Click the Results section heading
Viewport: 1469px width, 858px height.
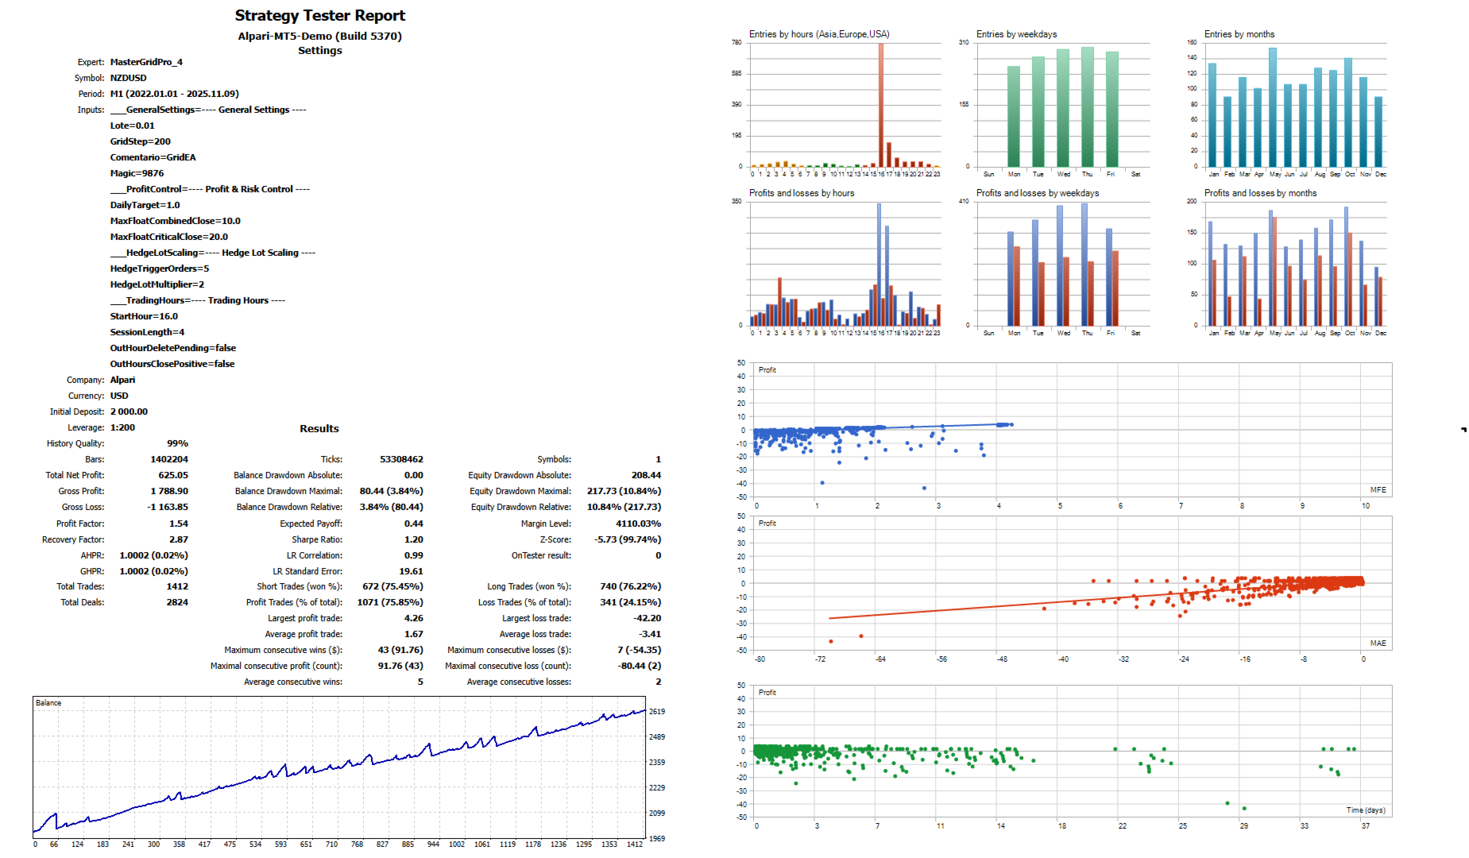319,428
